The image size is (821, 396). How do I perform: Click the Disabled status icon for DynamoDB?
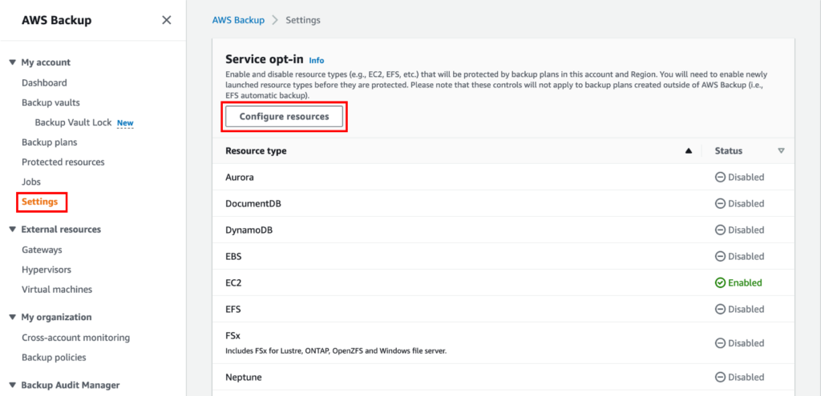coord(720,230)
